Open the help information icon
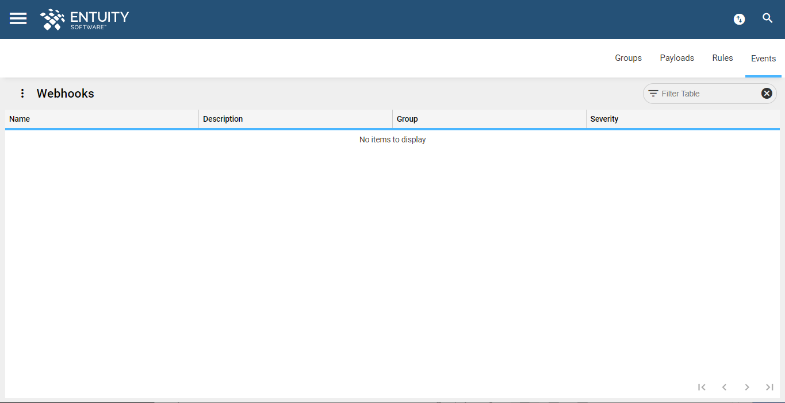 739,18
